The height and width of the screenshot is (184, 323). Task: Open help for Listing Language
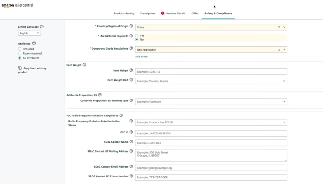click(x=42, y=27)
